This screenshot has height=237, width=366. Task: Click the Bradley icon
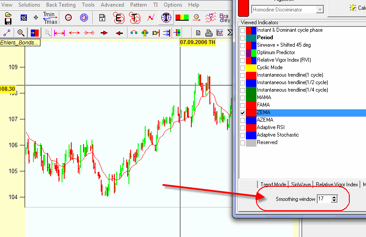pyautogui.click(x=225, y=18)
